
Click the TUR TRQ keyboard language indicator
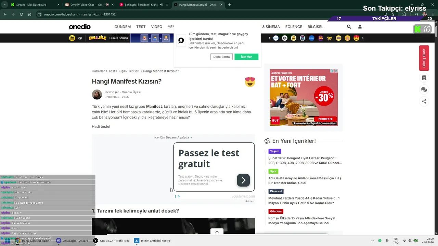tap(396, 241)
